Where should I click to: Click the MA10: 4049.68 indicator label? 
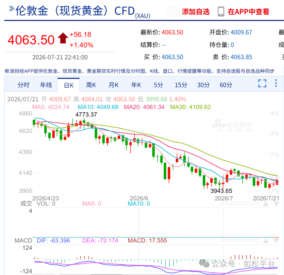pos(98,107)
